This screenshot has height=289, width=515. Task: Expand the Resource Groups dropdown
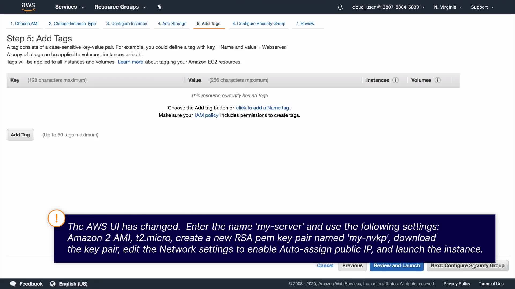point(120,7)
